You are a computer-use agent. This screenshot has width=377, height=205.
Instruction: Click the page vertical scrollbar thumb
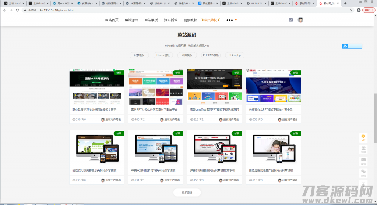coord(375,118)
